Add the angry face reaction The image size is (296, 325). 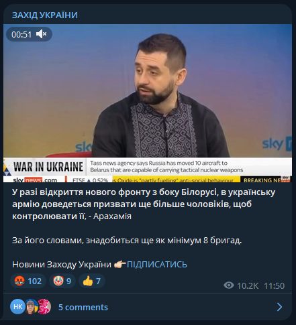click(28, 281)
